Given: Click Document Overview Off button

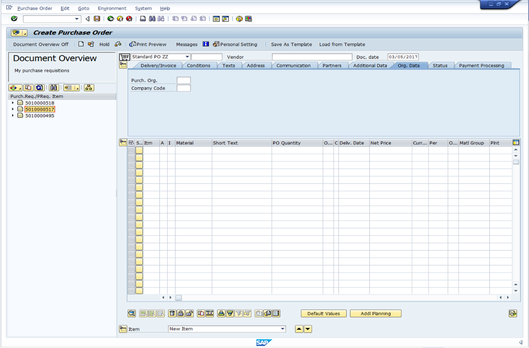Looking at the screenshot, I should coord(41,44).
